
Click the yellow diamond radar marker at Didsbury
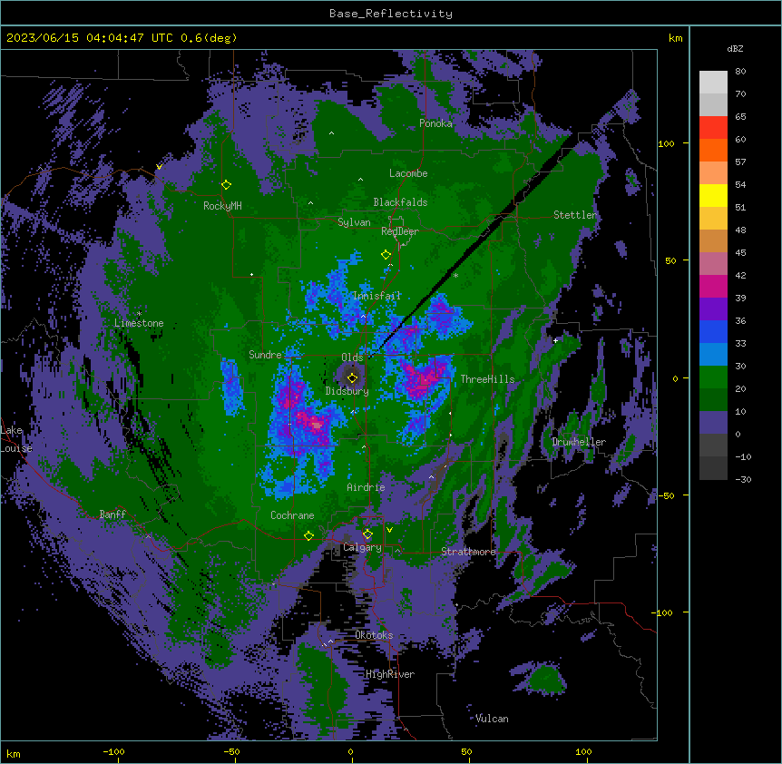pyautogui.click(x=353, y=377)
